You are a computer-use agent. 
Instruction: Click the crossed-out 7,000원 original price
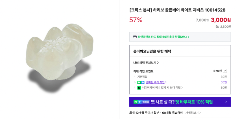pos(202,20)
